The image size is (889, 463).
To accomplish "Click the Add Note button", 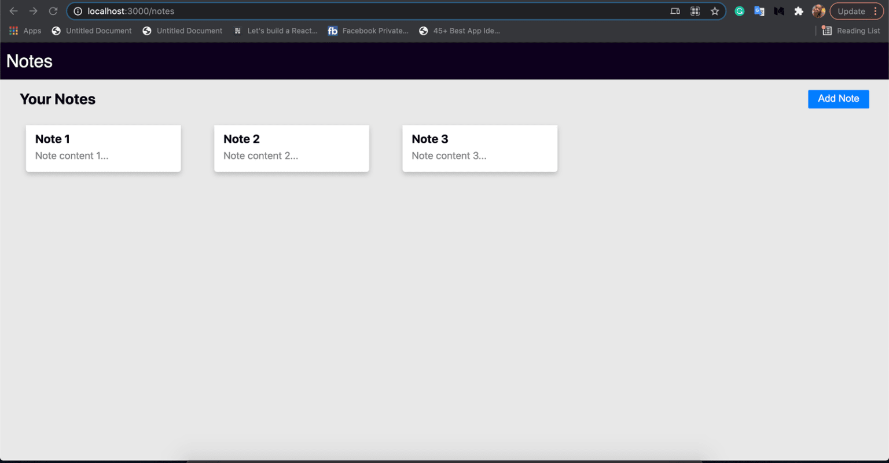I will coord(838,99).
